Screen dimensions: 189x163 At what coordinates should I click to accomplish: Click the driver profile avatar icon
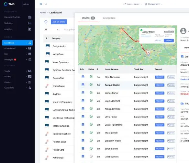(x=183, y=31)
